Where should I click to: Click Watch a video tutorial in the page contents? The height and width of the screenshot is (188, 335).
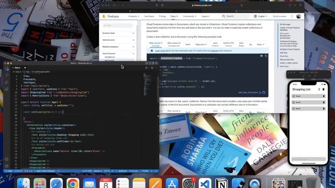pyautogui.click(x=288, y=63)
